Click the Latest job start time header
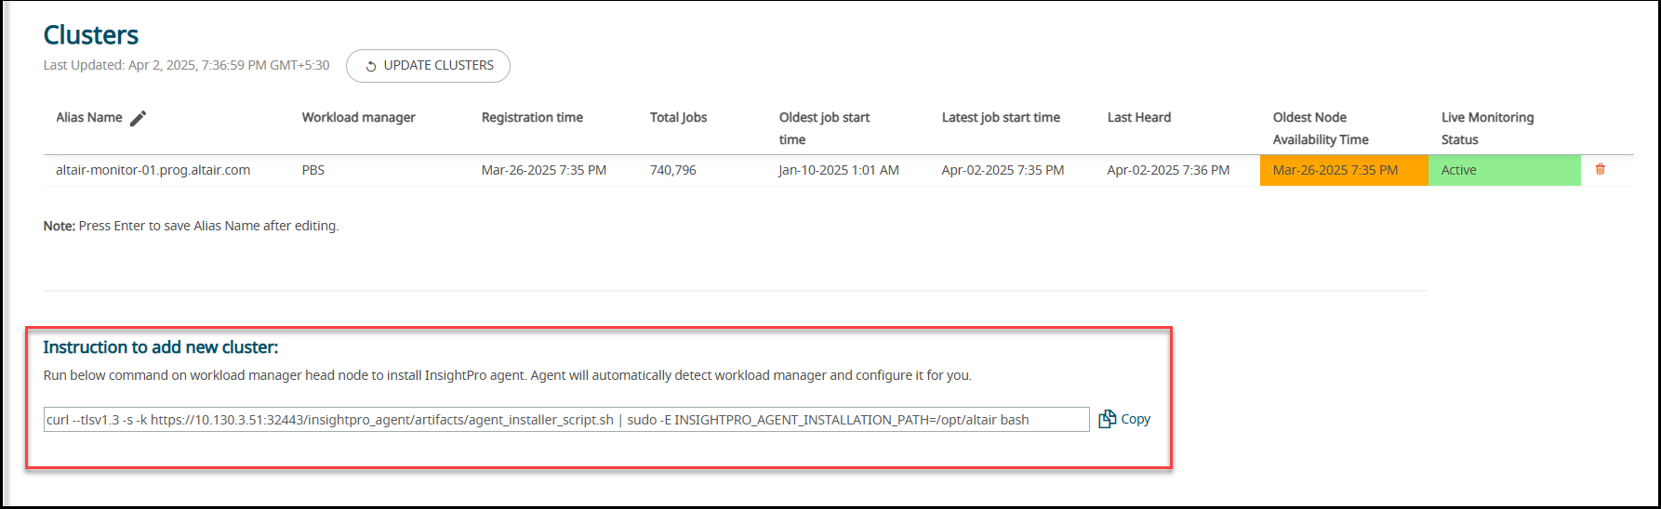Viewport: 1661px width, 509px height. pyautogui.click(x=1000, y=117)
